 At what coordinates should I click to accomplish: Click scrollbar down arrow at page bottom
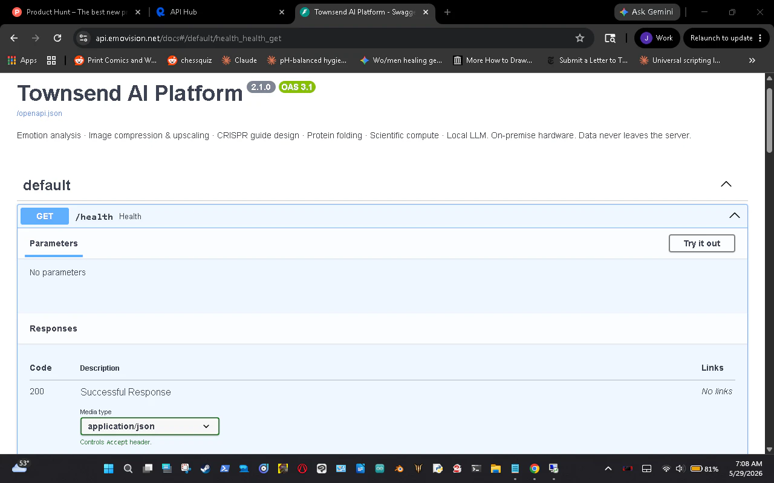click(769, 449)
